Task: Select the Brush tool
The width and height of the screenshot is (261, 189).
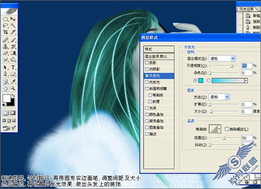Action: tap(13, 40)
